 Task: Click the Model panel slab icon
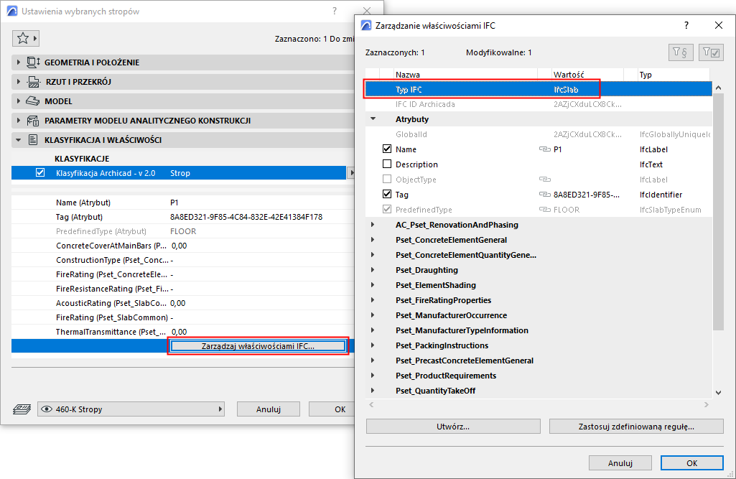[33, 101]
